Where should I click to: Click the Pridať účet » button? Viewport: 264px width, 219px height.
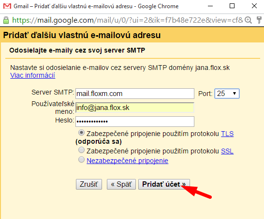click(x=164, y=184)
